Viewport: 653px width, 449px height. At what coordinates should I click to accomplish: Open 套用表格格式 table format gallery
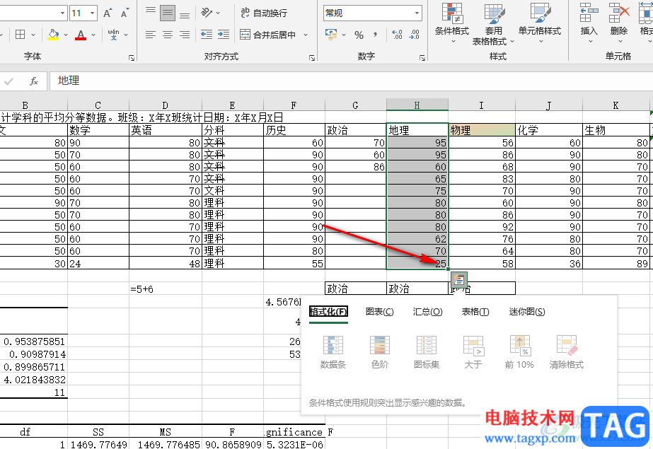(x=494, y=24)
